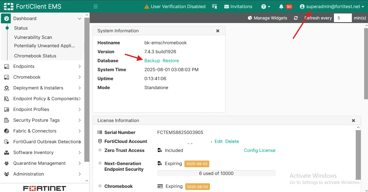Expand Software Inventory chevron
The height and width of the screenshot is (192, 368).
(x=80, y=153)
